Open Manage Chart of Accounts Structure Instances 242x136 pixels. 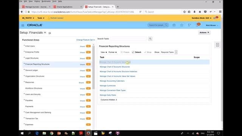(118, 71)
